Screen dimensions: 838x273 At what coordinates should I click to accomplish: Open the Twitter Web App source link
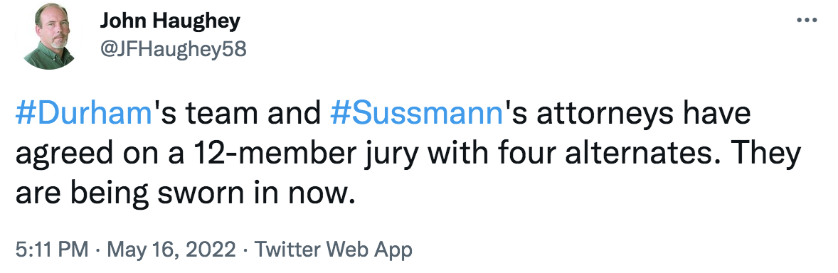(x=334, y=250)
